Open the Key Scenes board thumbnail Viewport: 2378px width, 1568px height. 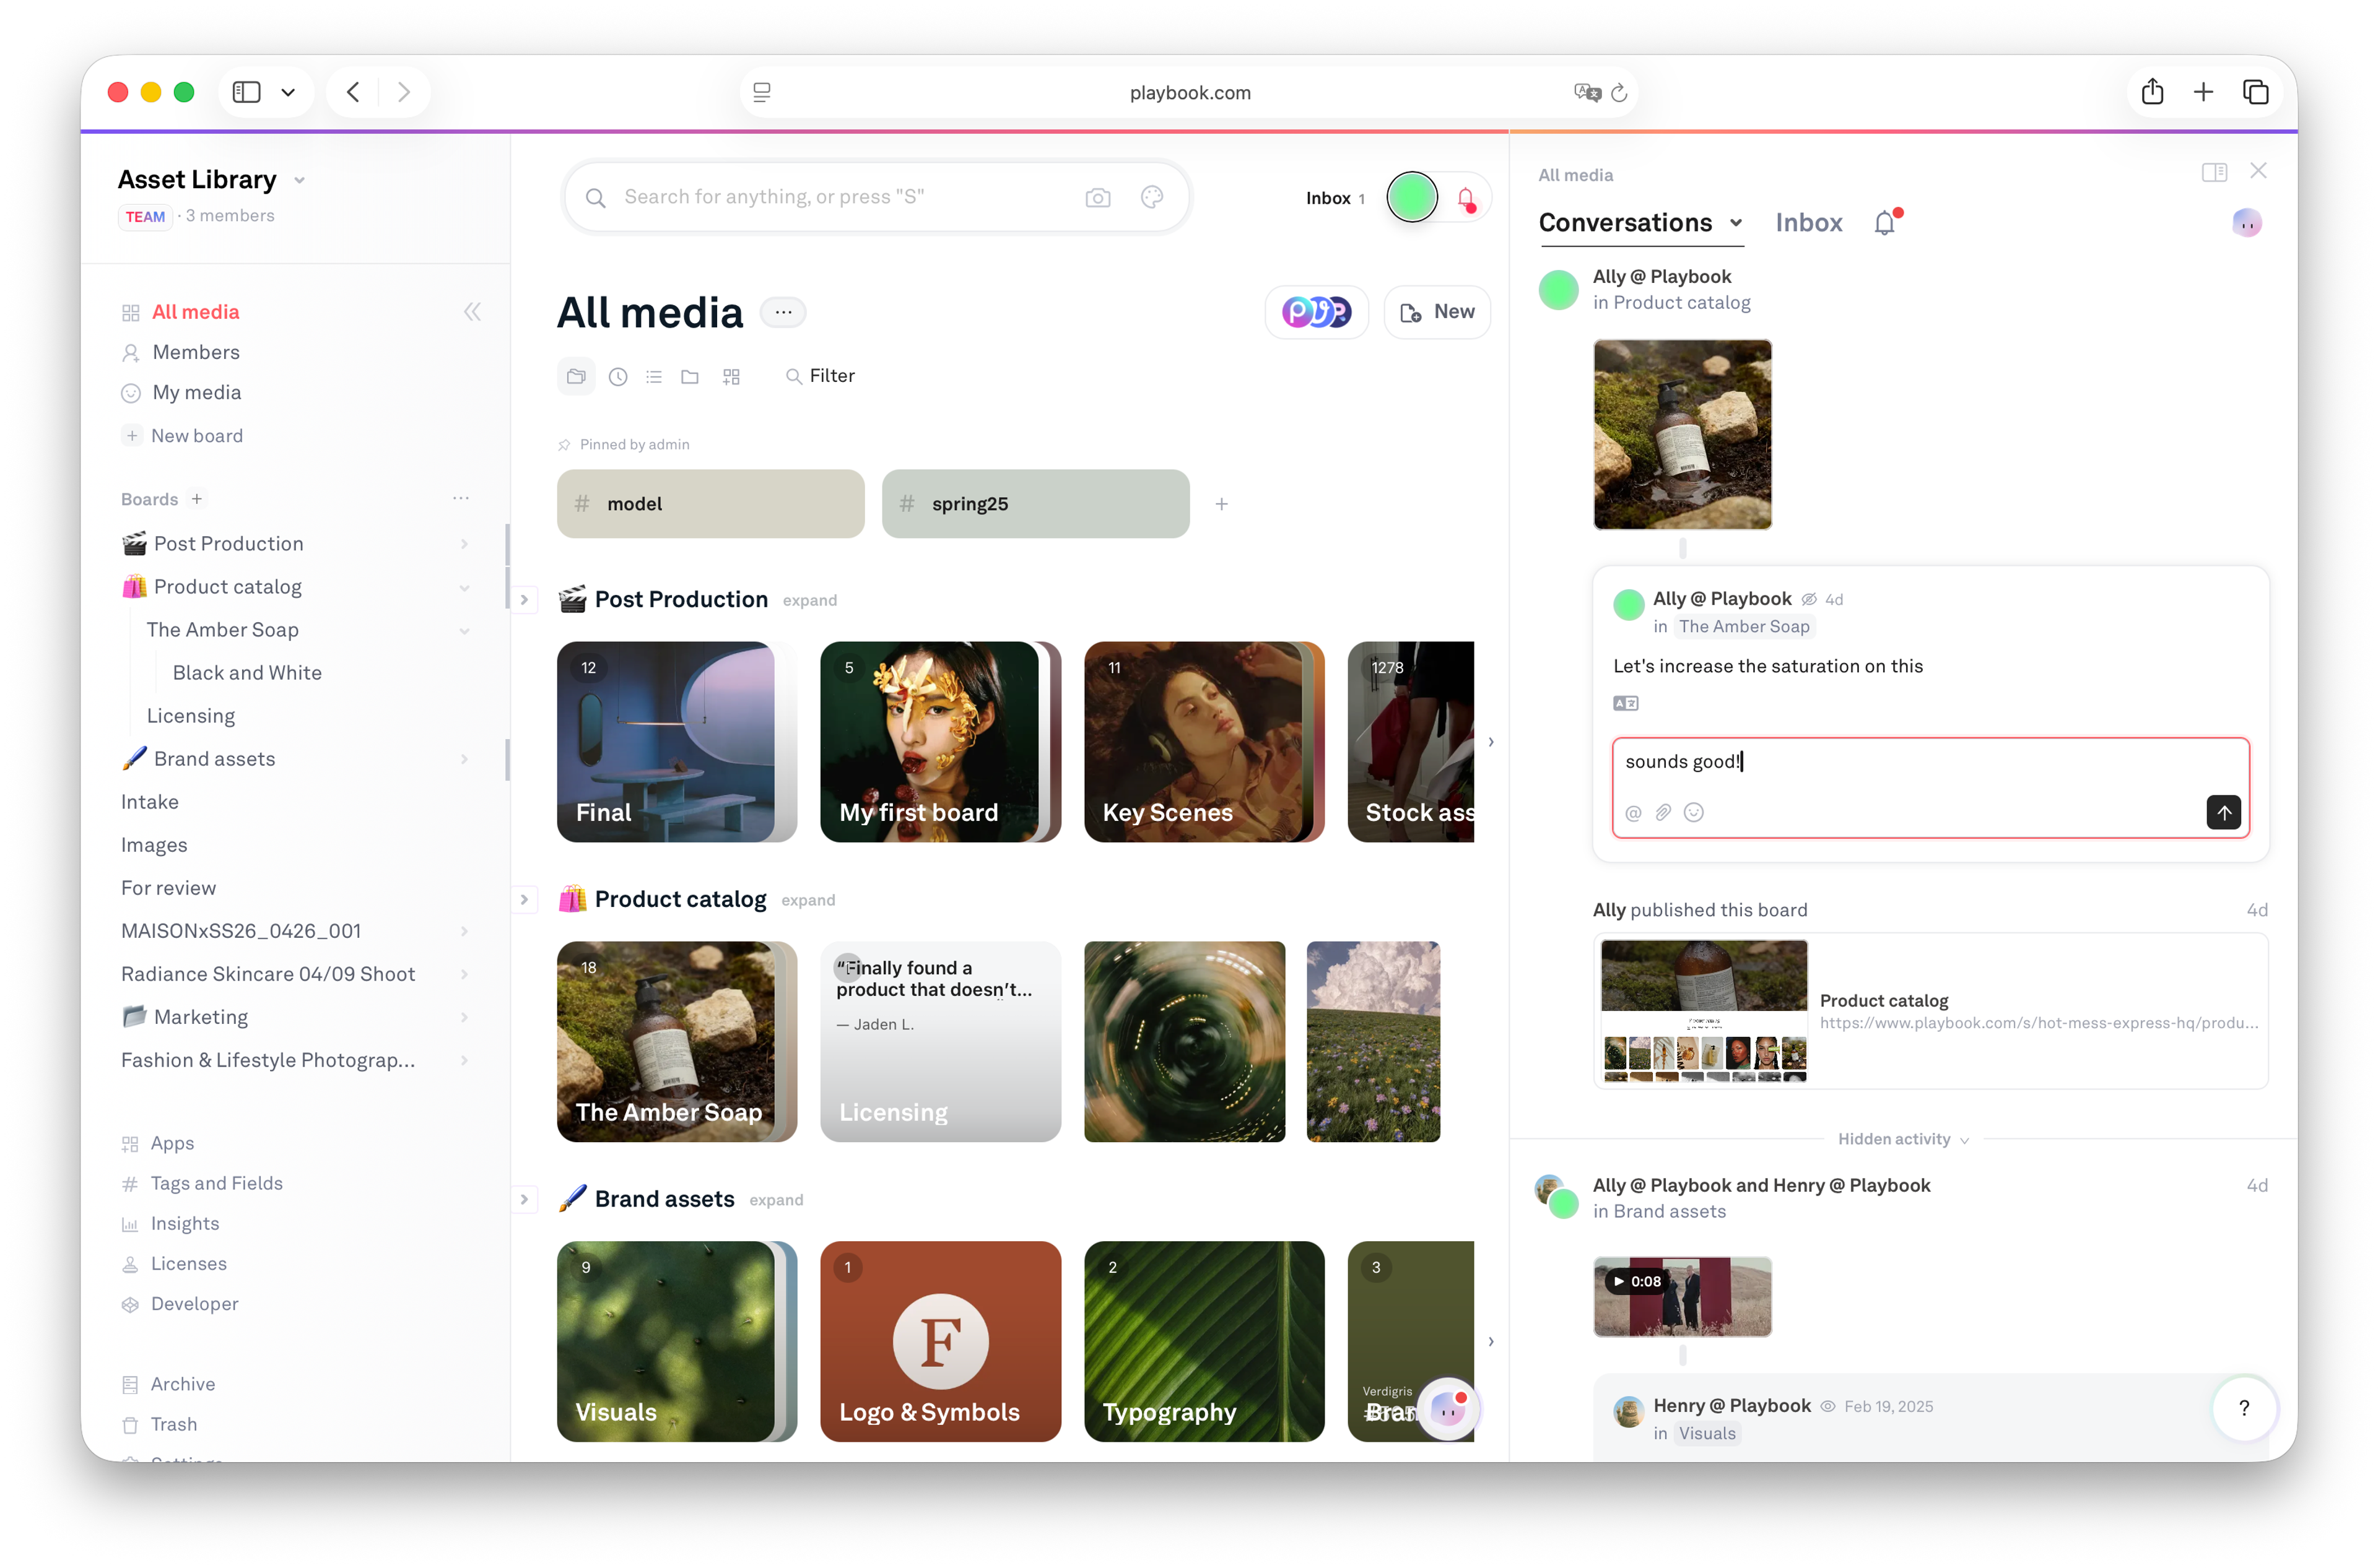coord(1203,741)
